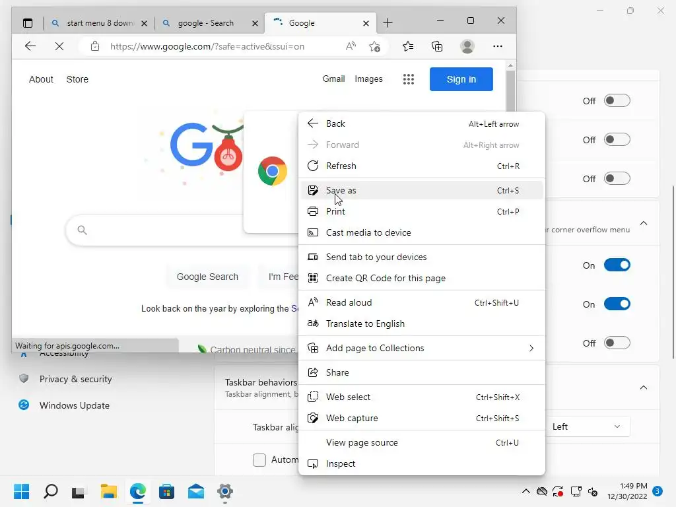Open Microsoft Store from taskbar
The width and height of the screenshot is (676, 507).
click(166, 491)
